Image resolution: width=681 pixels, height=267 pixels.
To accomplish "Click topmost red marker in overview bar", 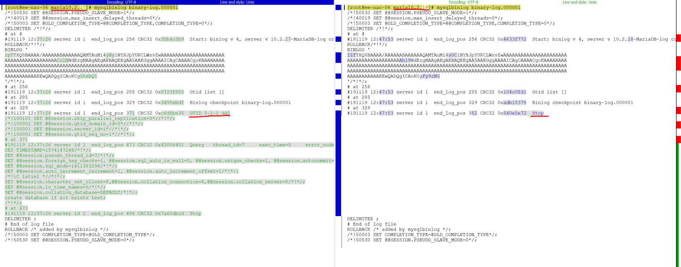I will 678,38.
